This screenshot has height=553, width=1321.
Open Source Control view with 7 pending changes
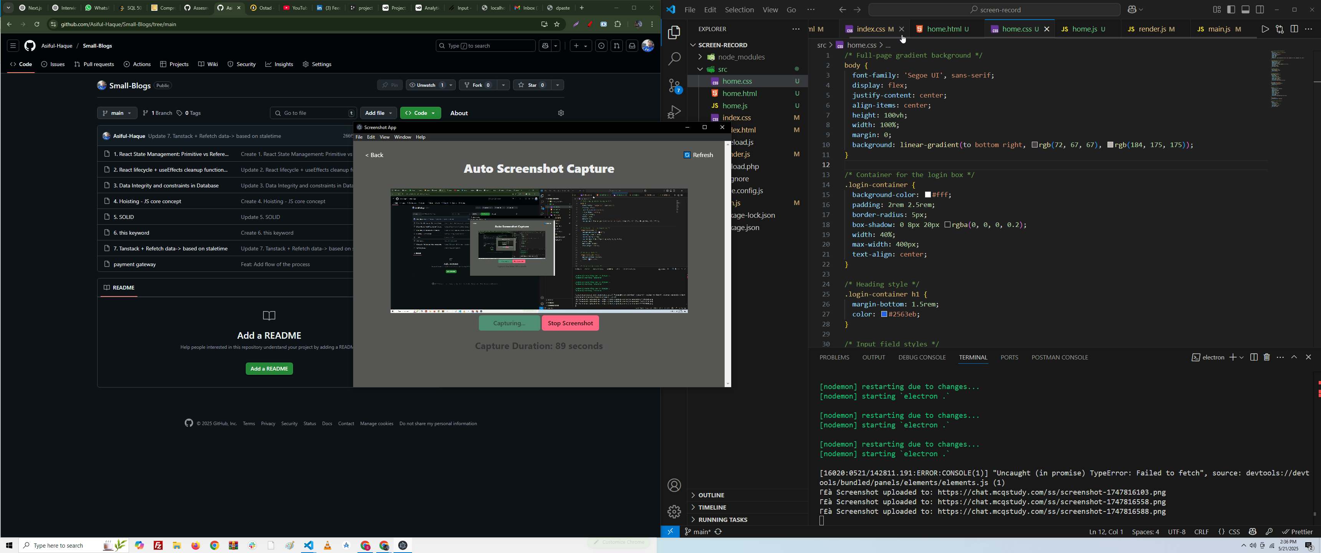pyautogui.click(x=674, y=86)
